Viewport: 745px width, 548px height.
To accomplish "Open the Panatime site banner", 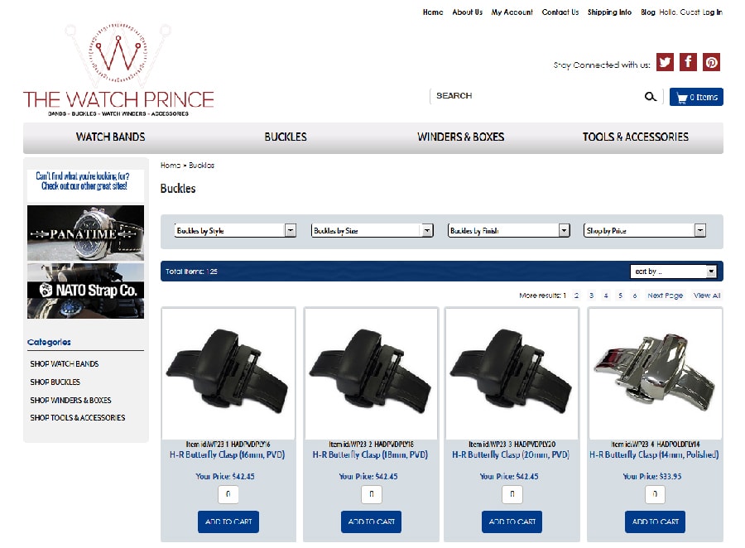I will click(x=85, y=233).
